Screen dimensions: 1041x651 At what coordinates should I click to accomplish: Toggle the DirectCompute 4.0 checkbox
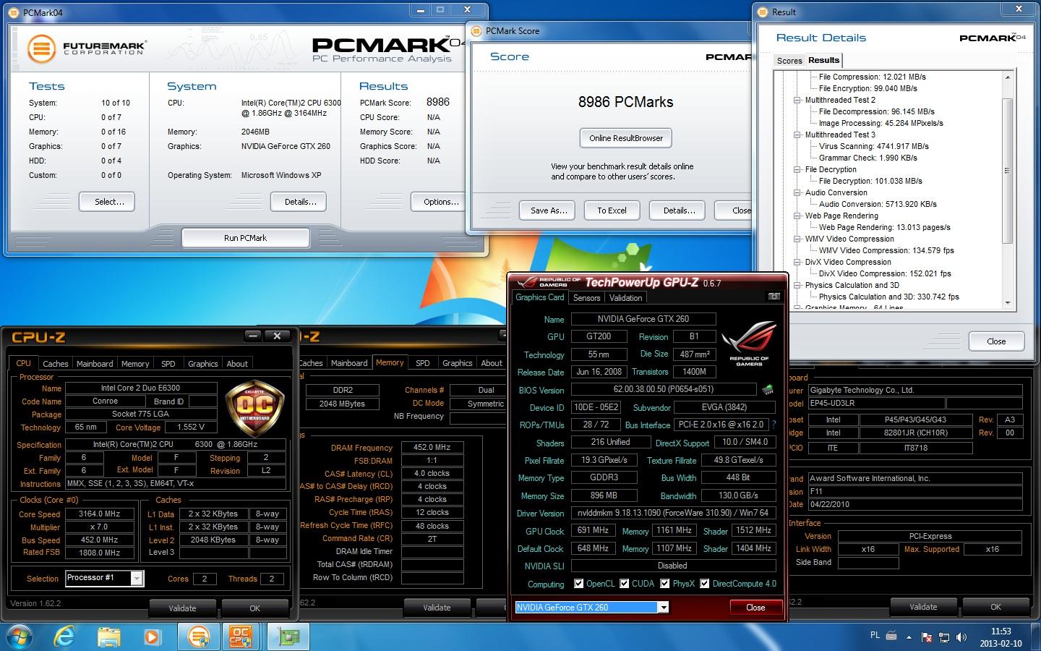click(704, 584)
